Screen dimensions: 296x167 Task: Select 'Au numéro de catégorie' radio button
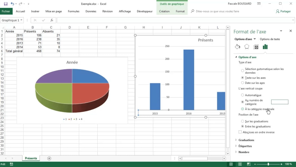pyautogui.click(x=242, y=102)
